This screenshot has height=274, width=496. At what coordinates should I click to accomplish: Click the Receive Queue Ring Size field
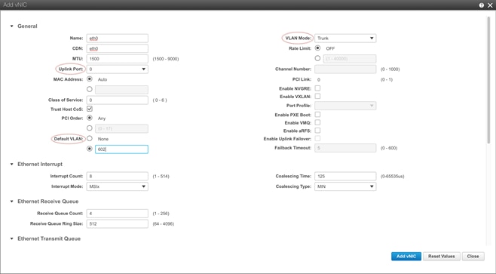117,223
